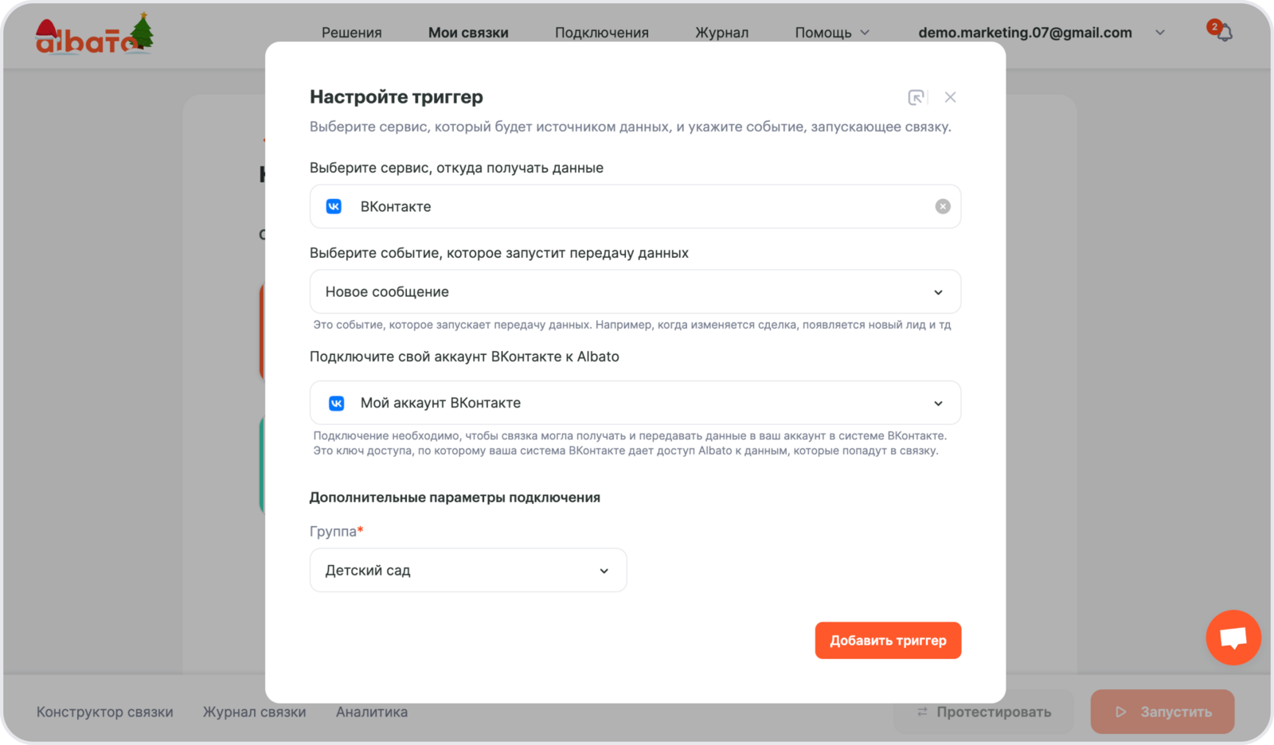1274x745 pixels.
Task: Expand the account email dropdown arrow
Action: coord(1160,33)
